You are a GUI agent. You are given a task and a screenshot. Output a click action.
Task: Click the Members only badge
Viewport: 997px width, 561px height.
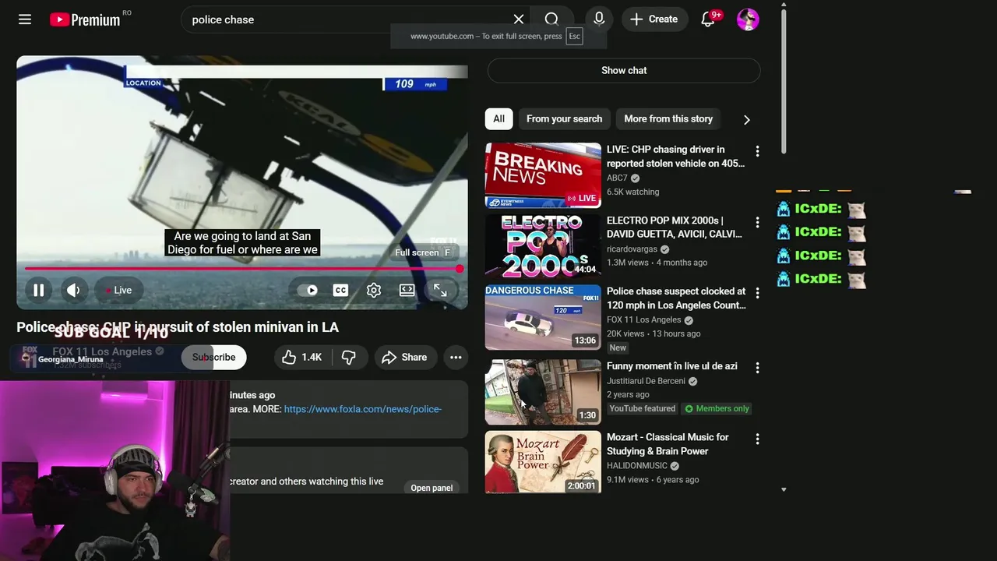(717, 408)
